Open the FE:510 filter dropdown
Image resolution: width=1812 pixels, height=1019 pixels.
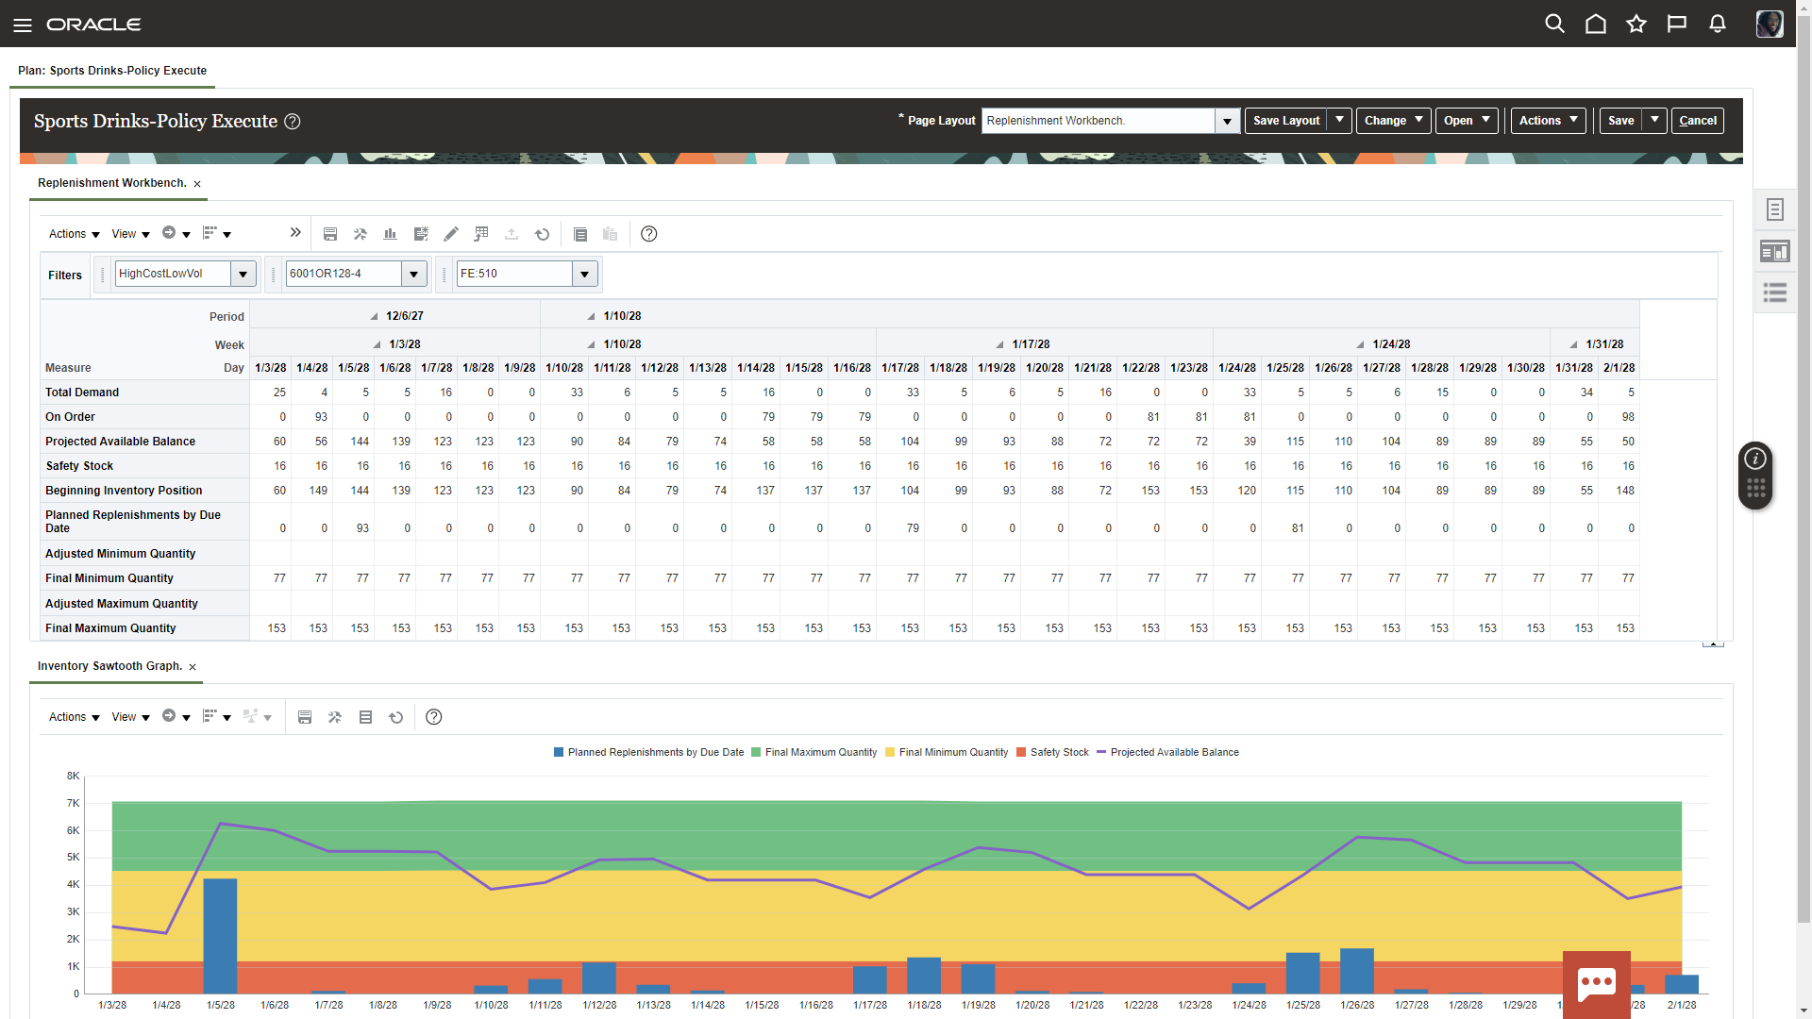pos(585,274)
